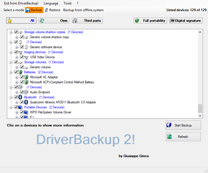Click the Restore arrows icon
Viewport: 208px width, 173px height.
46,10
